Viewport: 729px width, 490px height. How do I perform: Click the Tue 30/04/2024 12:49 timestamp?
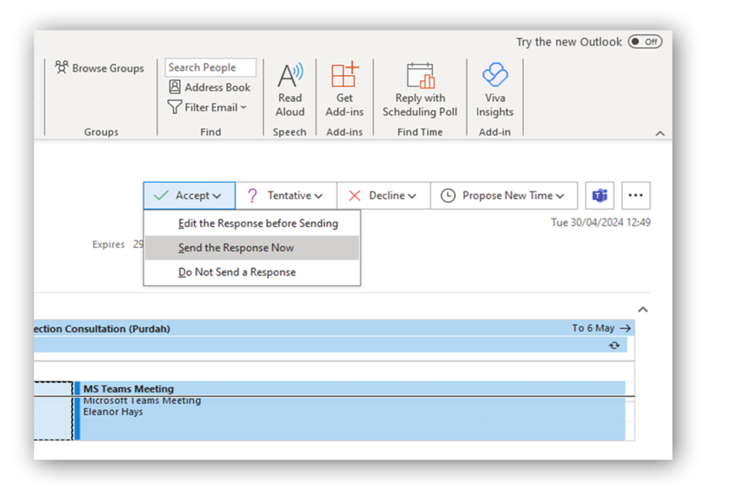pos(601,223)
